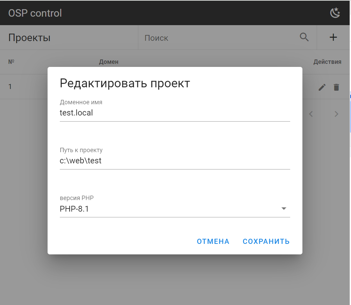The height and width of the screenshot is (305, 351).
Task: Click the magnifier search icon
Action: [x=304, y=37]
